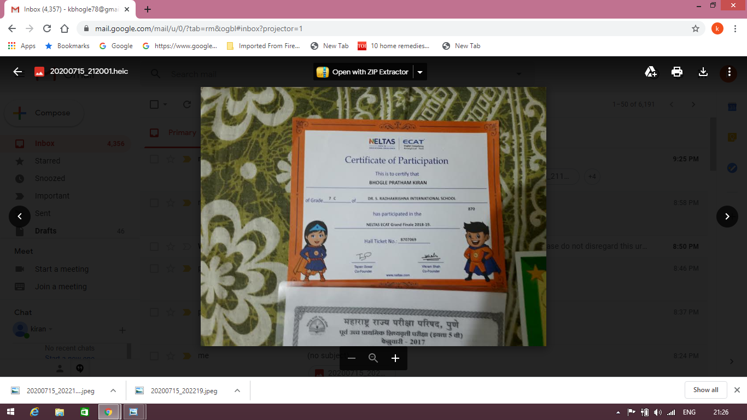Go to next attachment image
The height and width of the screenshot is (420, 747).
click(727, 217)
